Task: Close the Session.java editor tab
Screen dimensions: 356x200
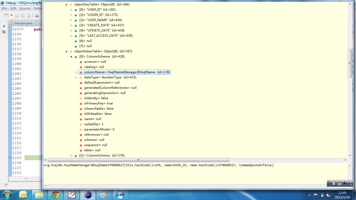Action: (x=36, y=23)
